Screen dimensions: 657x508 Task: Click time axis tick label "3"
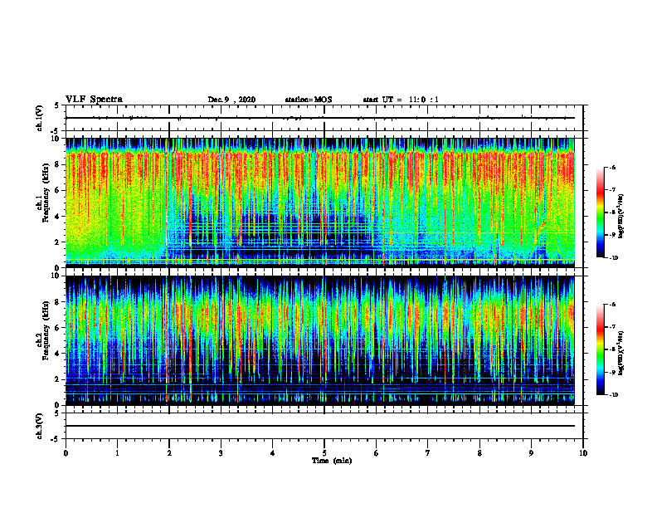tap(221, 453)
